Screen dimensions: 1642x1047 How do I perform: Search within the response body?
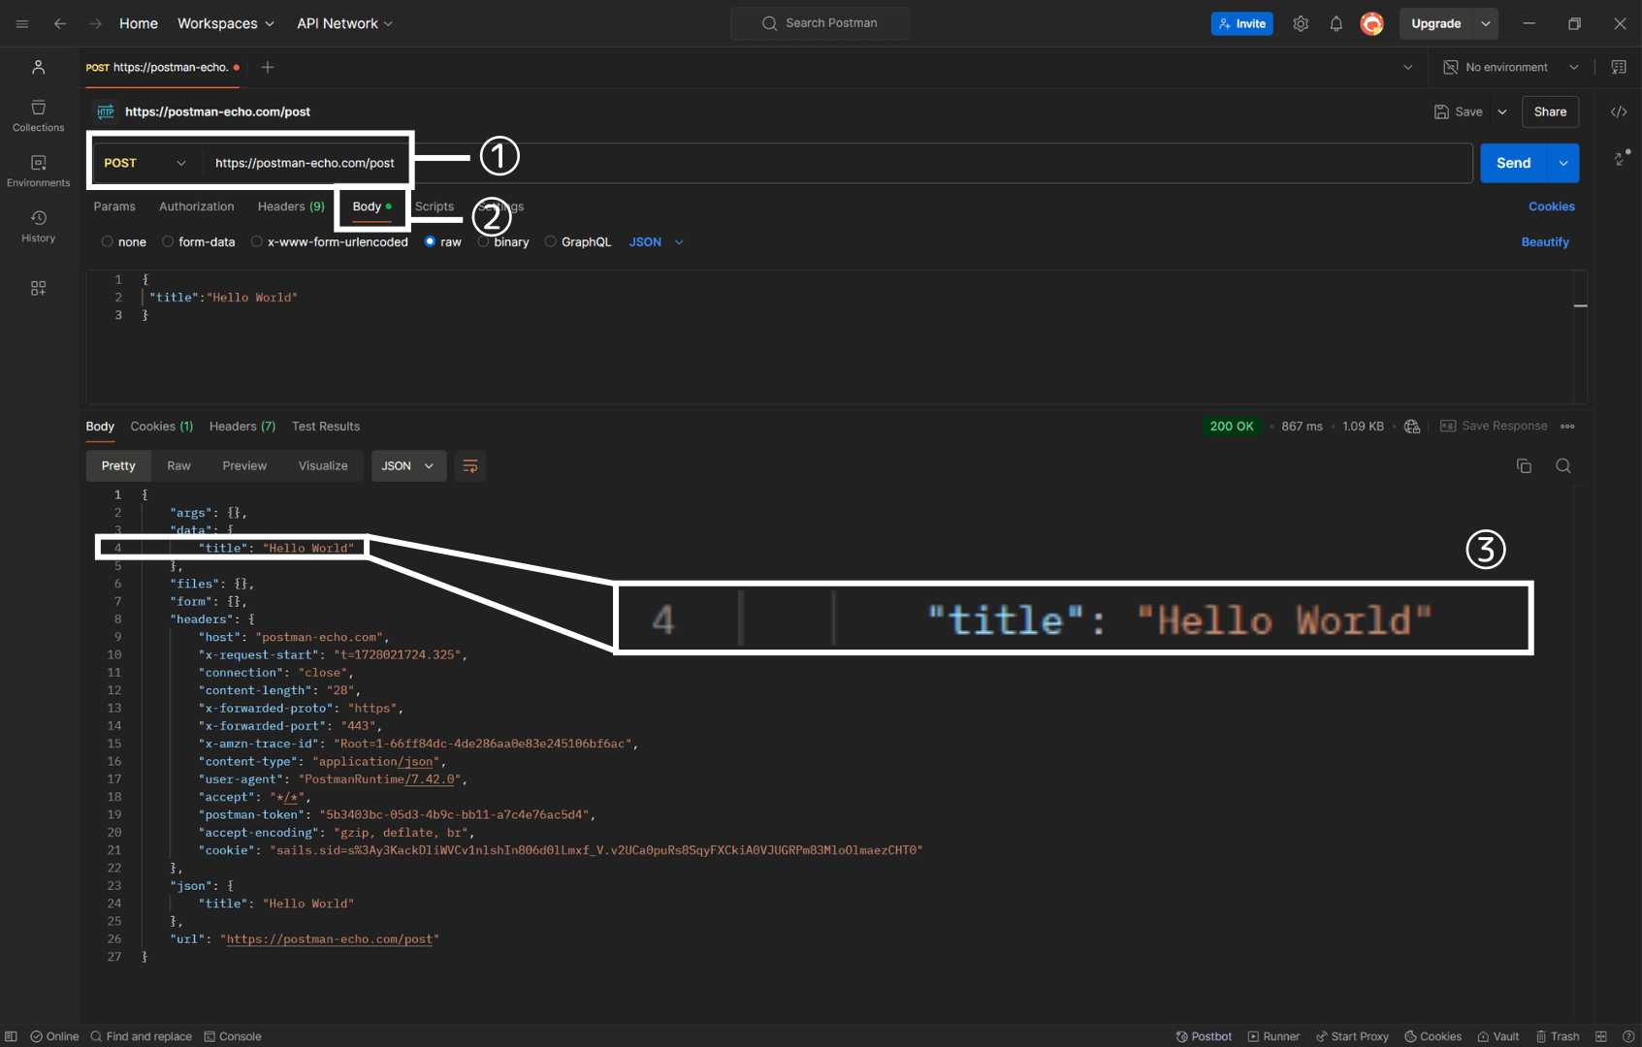[1563, 466]
